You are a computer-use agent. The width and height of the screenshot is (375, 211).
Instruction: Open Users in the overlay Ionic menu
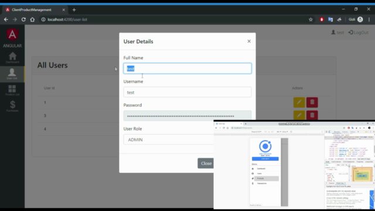tap(265, 173)
